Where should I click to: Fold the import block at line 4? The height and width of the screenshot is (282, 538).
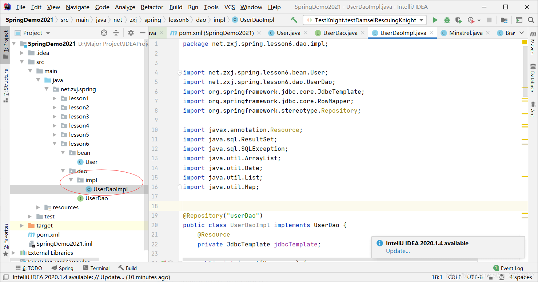(x=180, y=73)
